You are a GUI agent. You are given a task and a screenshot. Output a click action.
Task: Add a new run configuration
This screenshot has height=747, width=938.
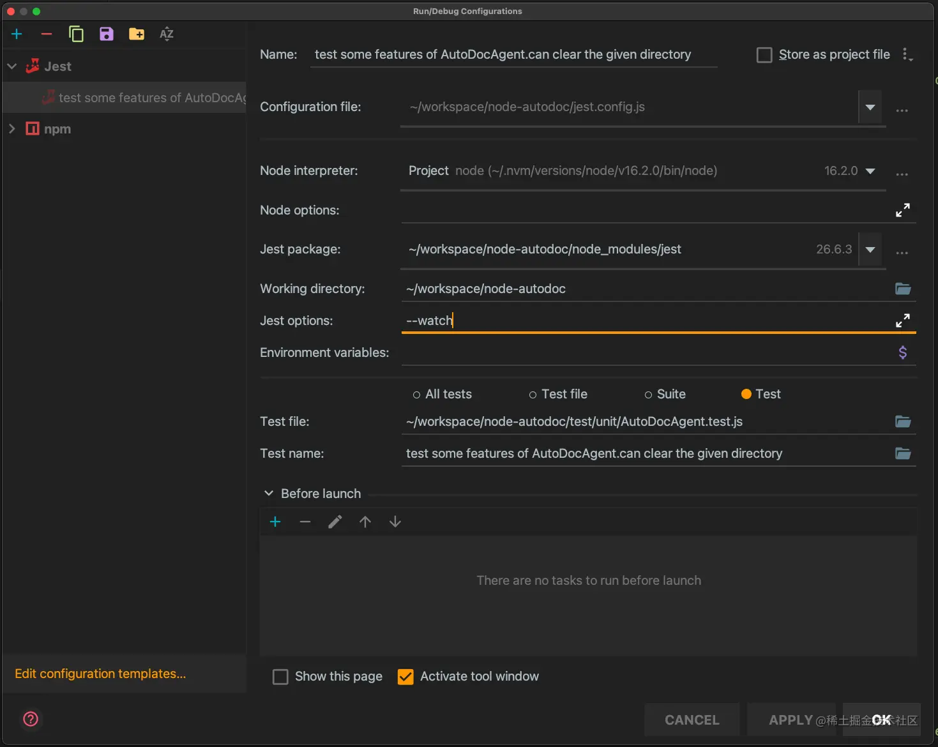coord(17,34)
